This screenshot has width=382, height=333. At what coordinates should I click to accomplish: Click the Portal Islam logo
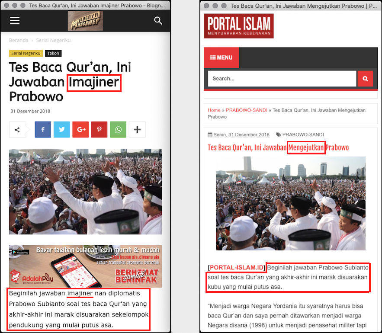click(x=239, y=26)
